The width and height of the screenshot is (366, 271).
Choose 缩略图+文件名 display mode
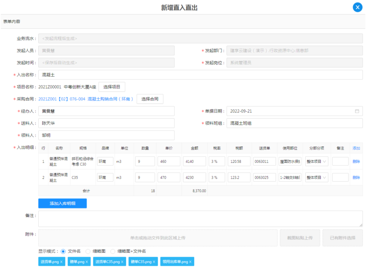click(113, 251)
